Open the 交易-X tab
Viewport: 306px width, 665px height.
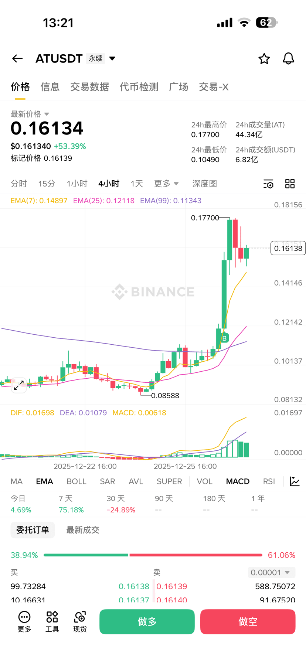point(214,87)
